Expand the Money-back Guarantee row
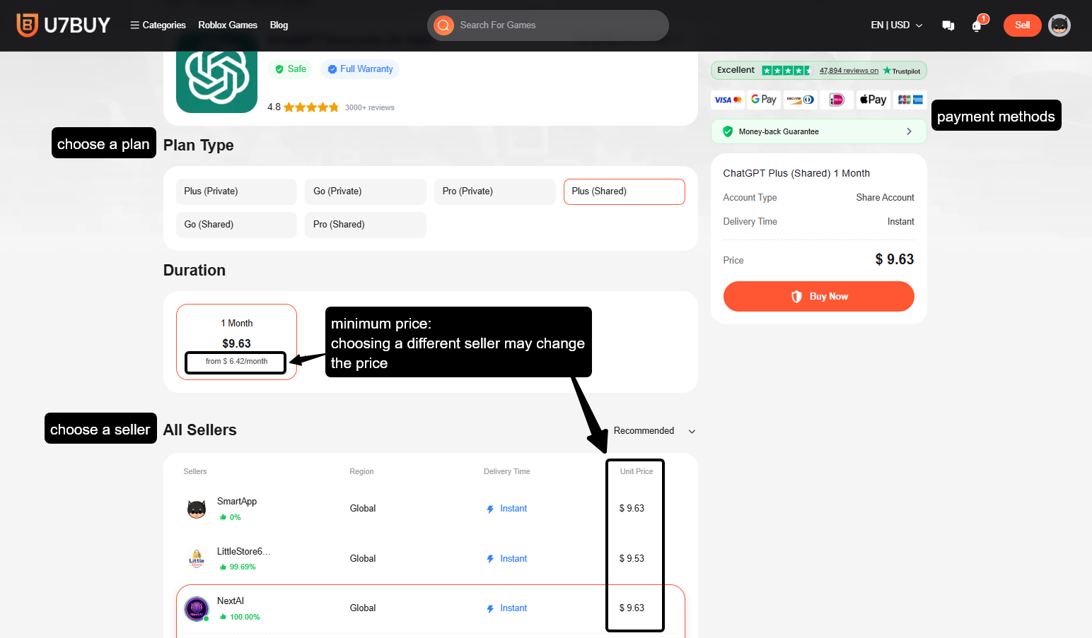The height and width of the screenshot is (638, 1092). 818,131
